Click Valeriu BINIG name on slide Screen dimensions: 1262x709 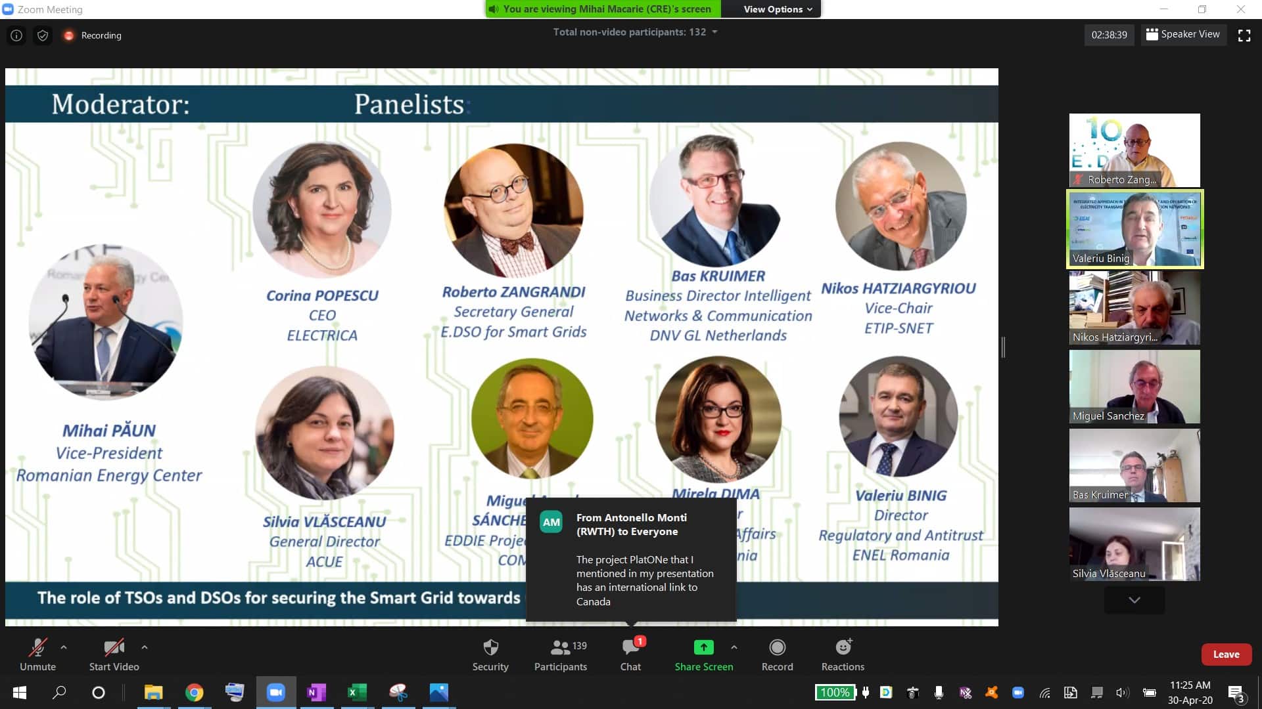(900, 496)
